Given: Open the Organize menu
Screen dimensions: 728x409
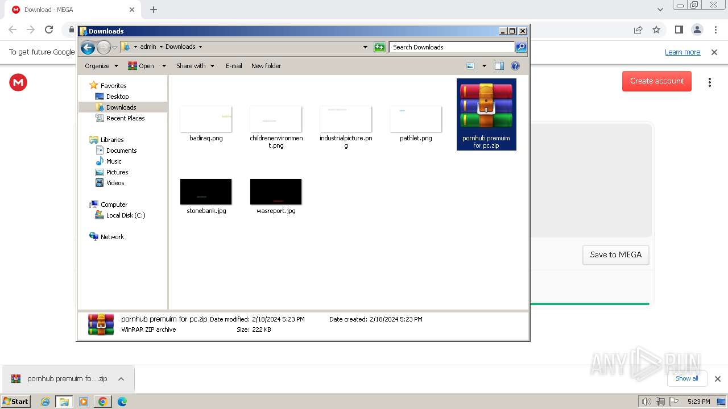Looking at the screenshot, I should [x=101, y=66].
